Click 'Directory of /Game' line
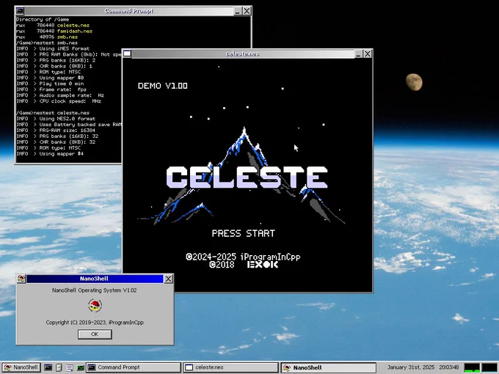 pyautogui.click(x=43, y=19)
